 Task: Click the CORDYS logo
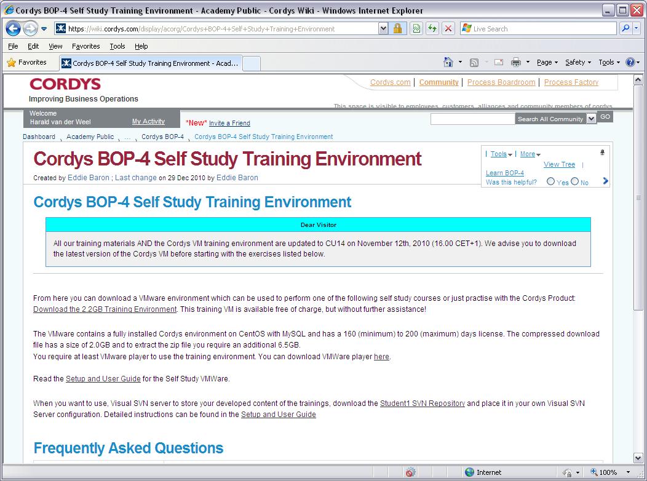click(x=65, y=84)
